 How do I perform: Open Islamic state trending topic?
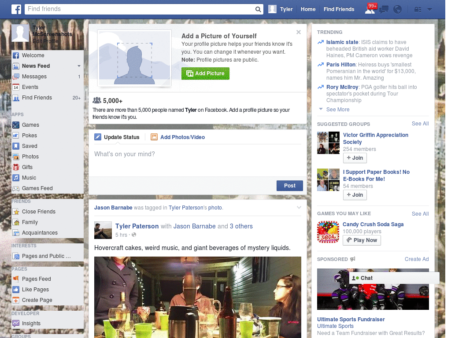(342, 42)
